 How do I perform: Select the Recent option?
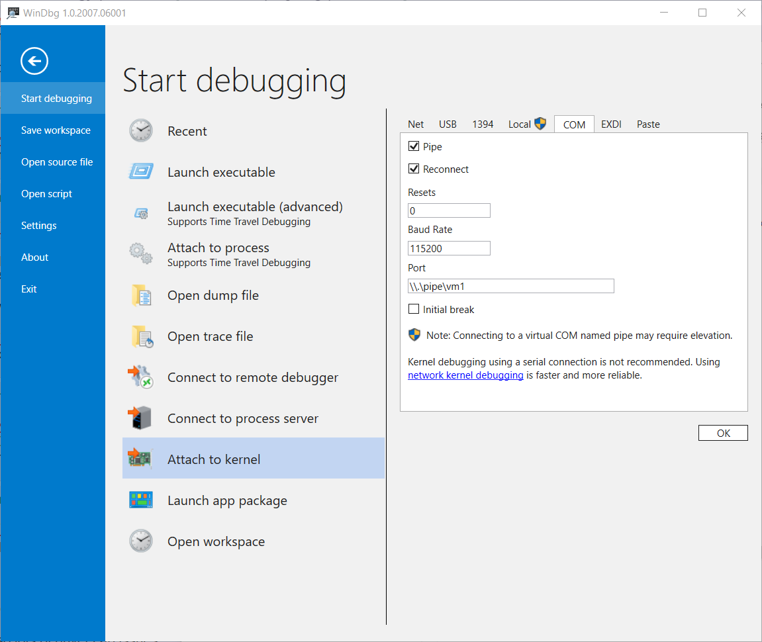(x=187, y=131)
